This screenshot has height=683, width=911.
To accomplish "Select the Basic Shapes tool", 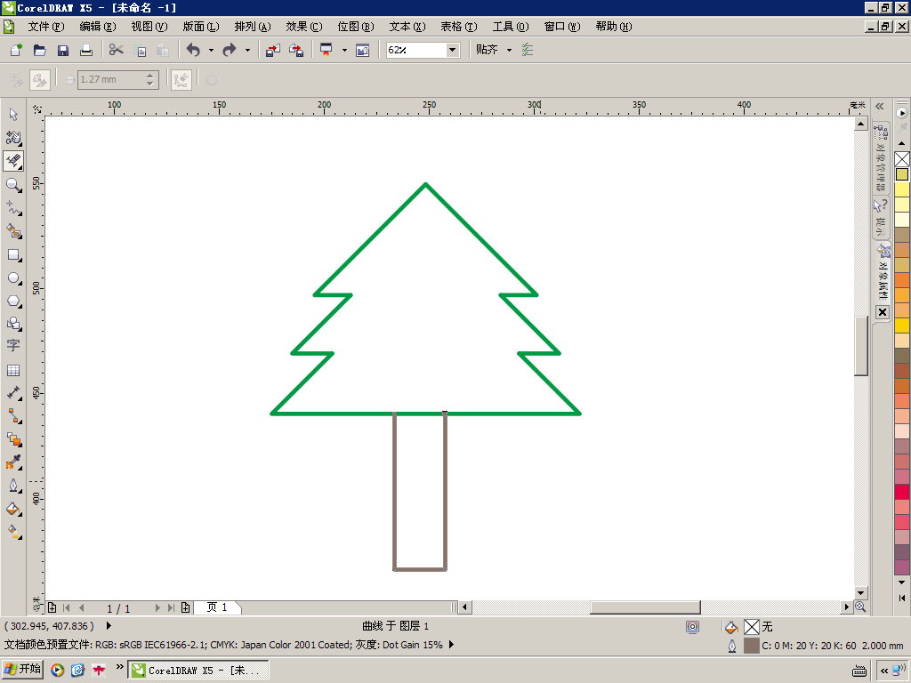I will point(13,324).
